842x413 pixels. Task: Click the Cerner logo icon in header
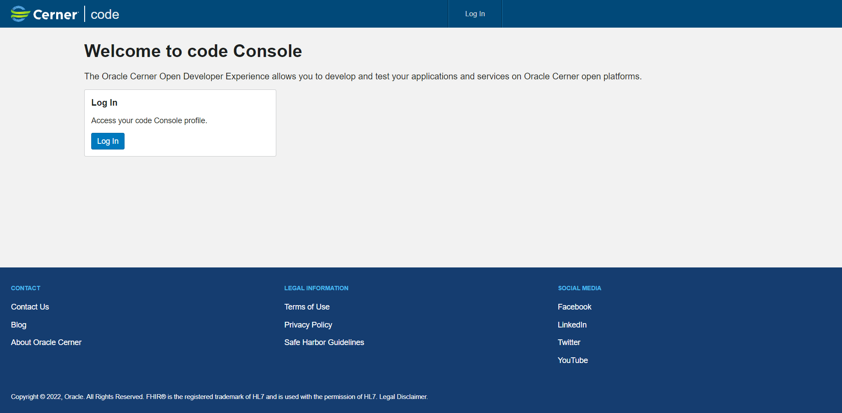[x=21, y=14]
